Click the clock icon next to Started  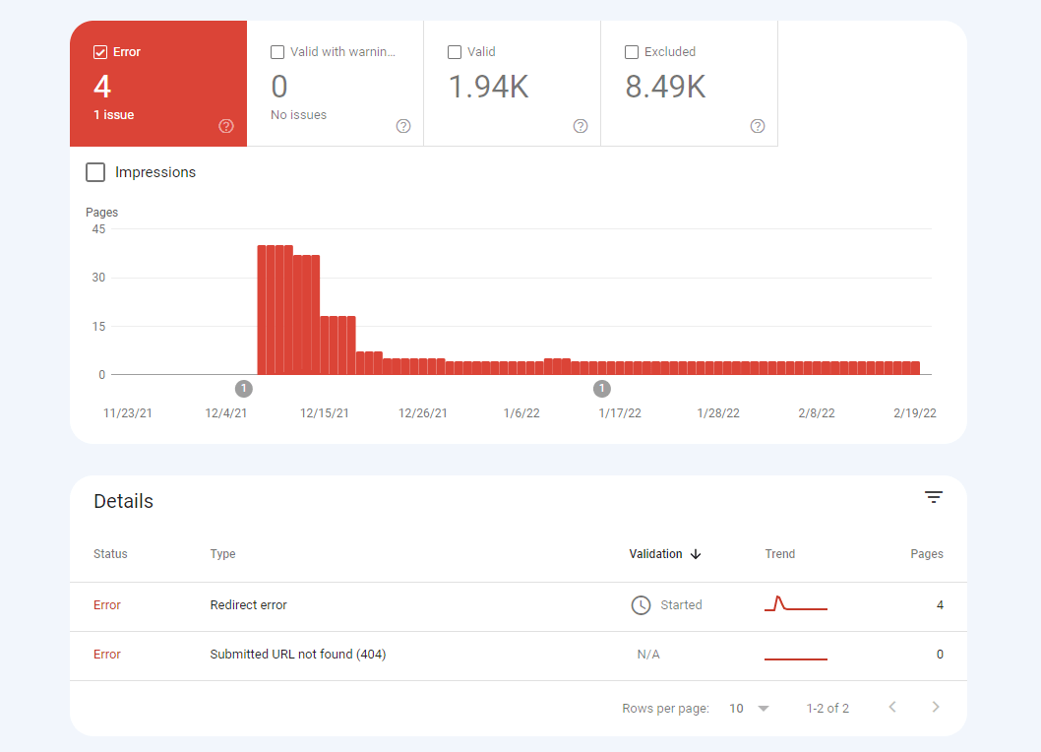(641, 604)
